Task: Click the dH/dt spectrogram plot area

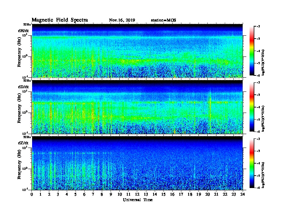Action: point(137,51)
